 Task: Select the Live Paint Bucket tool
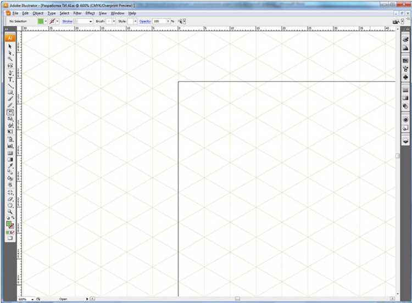click(x=10, y=178)
